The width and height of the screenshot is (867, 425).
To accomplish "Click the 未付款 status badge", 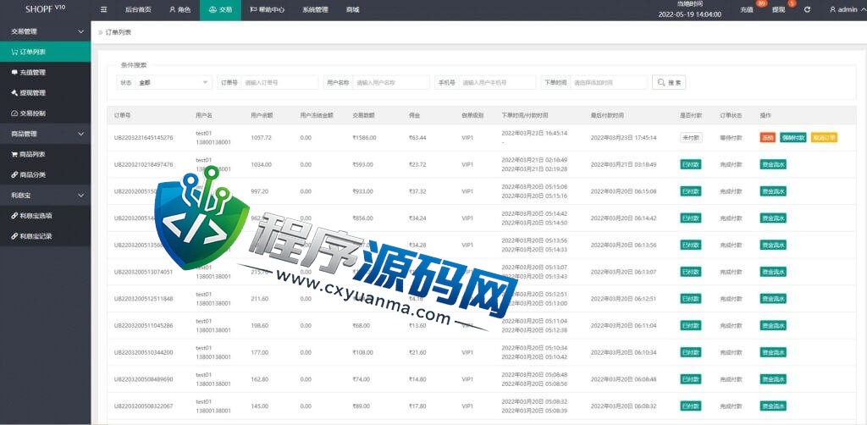I will pyautogui.click(x=691, y=138).
